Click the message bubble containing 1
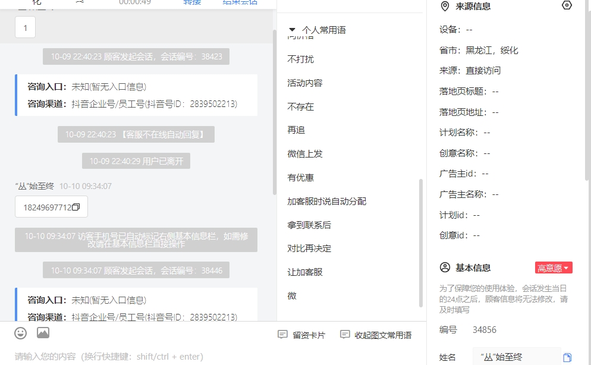 point(25,27)
